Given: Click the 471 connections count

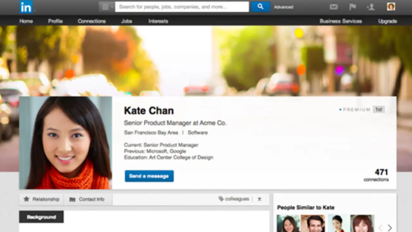Looking at the screenshot, I should (377, 175).
